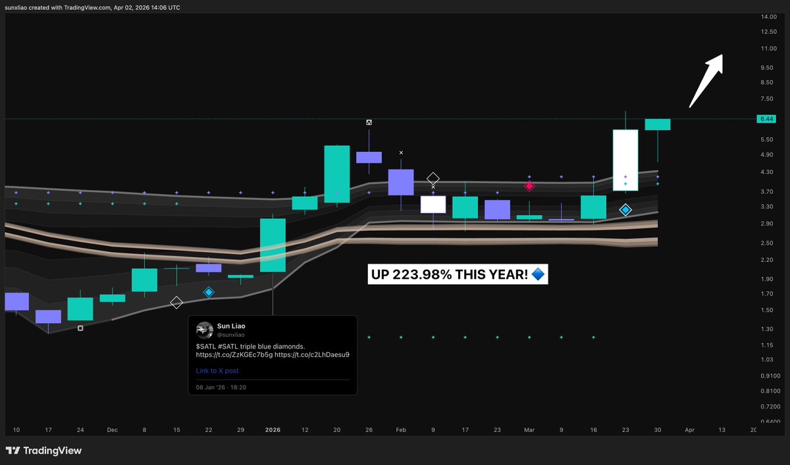Click the 4.30 price axis label
790x465 pixels.
766,172
